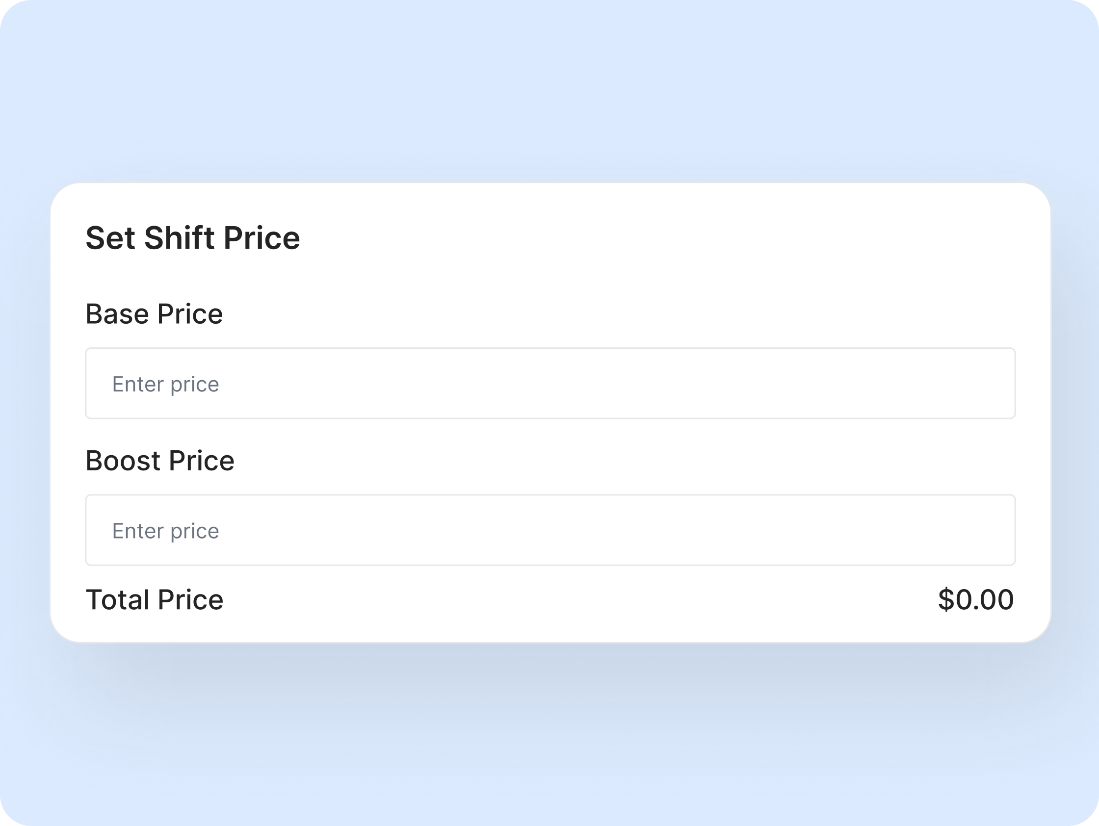The width and height of the screenshot is (1099, 826).
Task: Click the word "Price" in Boost Price label
Action: point(201,461)
